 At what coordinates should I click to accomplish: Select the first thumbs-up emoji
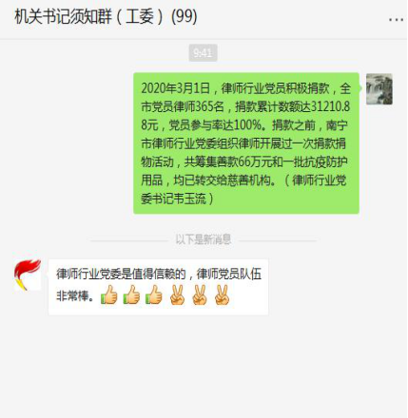coord(109,294)
